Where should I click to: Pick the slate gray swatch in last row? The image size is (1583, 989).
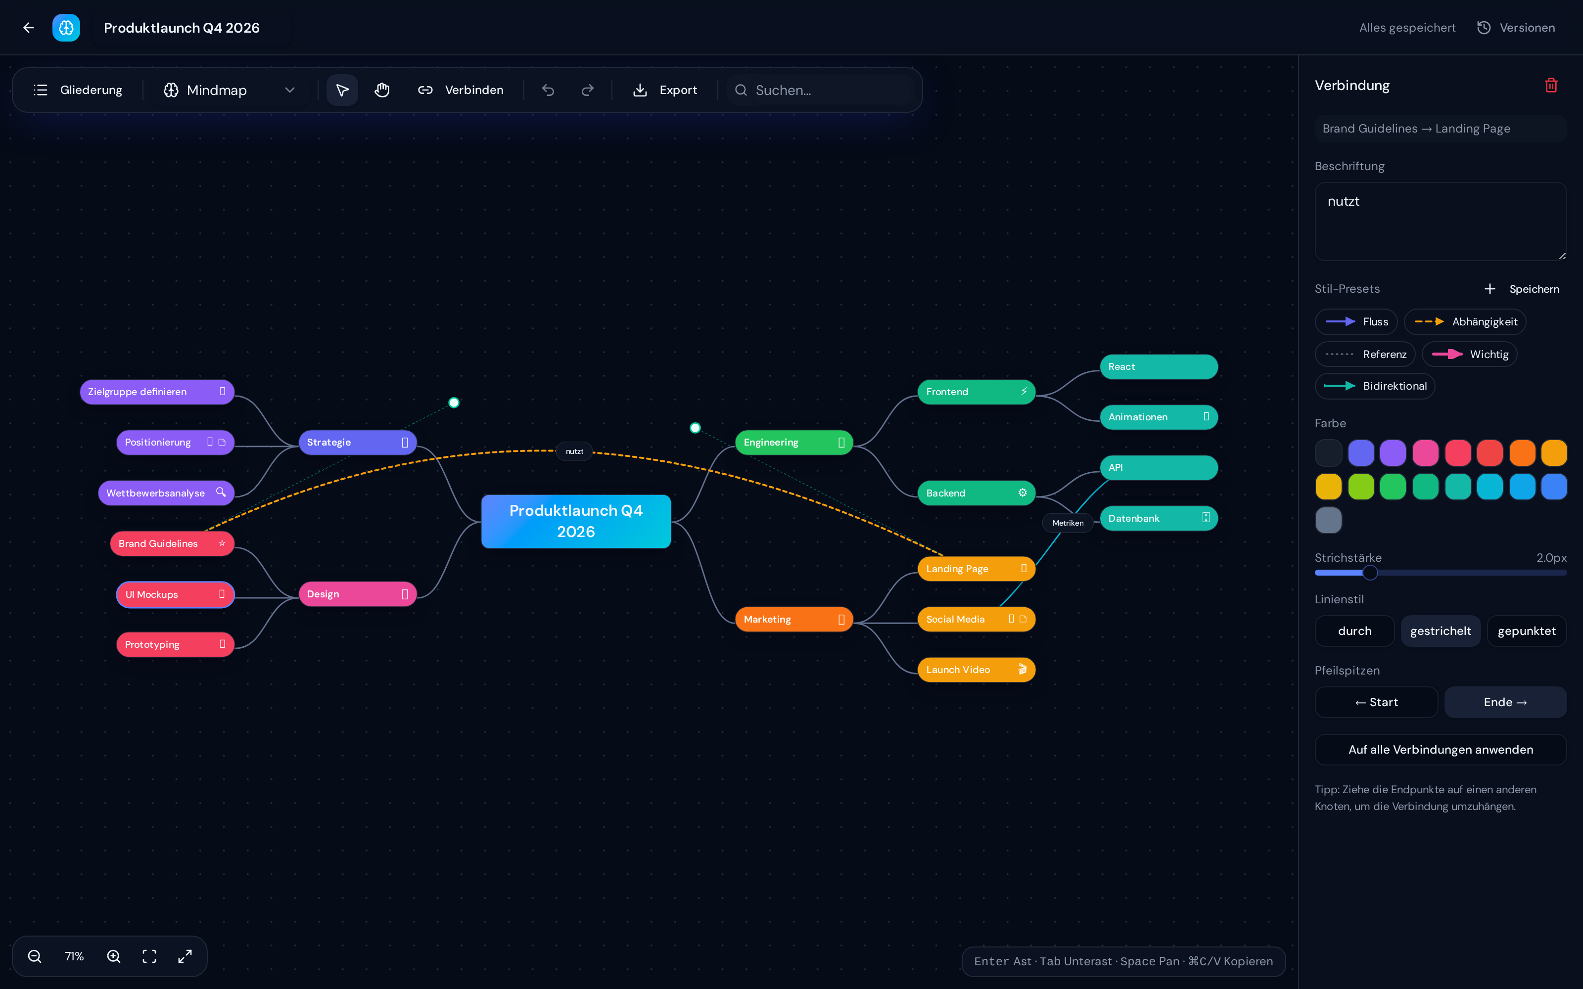(1329, 521)
